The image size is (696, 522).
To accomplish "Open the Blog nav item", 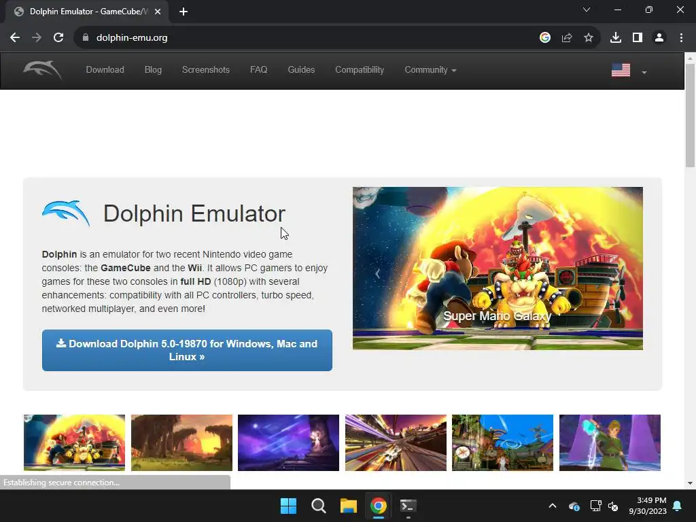I will point(153,70).
